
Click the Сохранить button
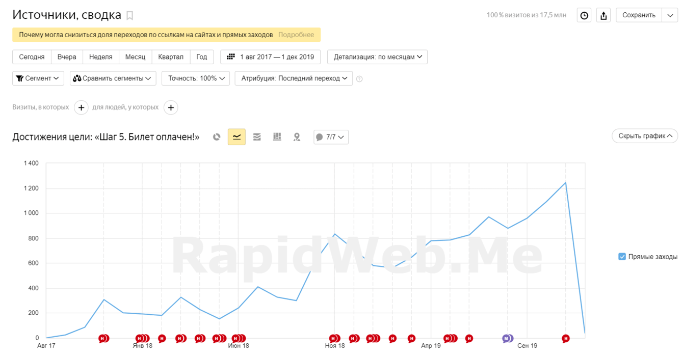[639, 15]
